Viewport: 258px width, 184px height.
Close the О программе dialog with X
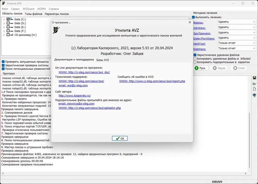pos(190,22)
